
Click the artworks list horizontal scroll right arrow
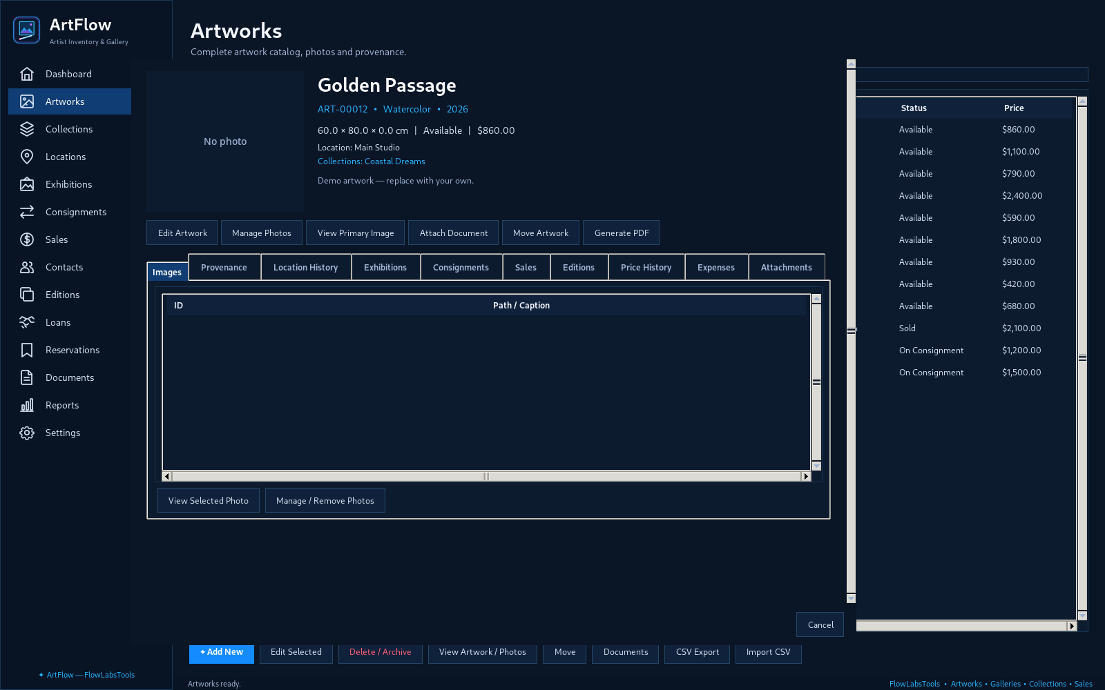1072,626
